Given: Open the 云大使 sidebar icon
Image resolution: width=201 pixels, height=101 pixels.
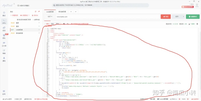Looking at the screenshot, I should click(4, 44).
